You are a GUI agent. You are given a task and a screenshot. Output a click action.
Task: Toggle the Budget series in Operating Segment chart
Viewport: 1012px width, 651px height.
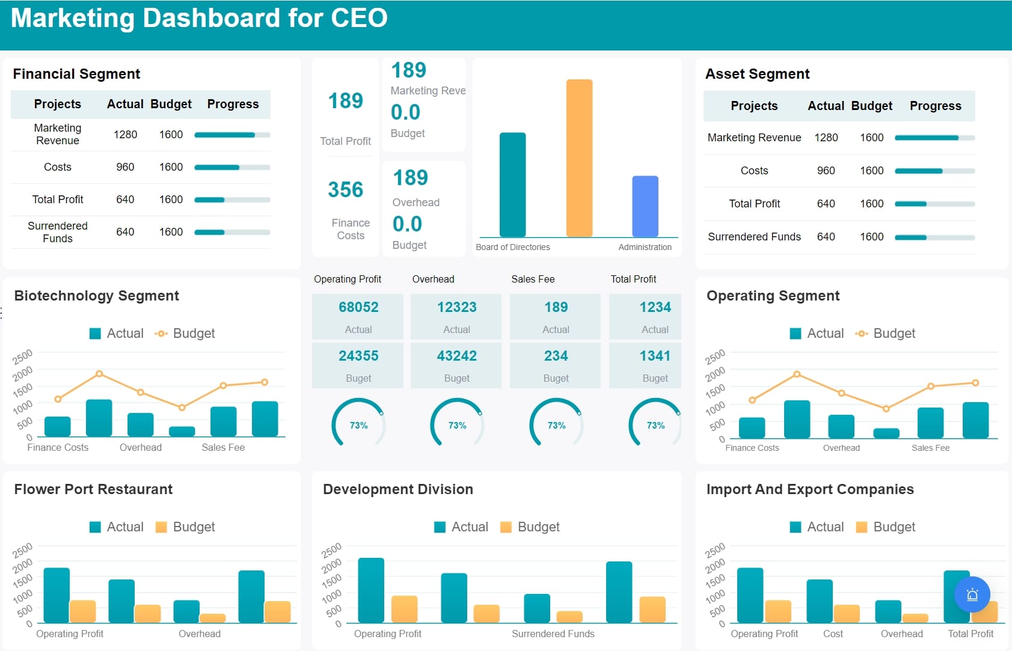[862, 333]
